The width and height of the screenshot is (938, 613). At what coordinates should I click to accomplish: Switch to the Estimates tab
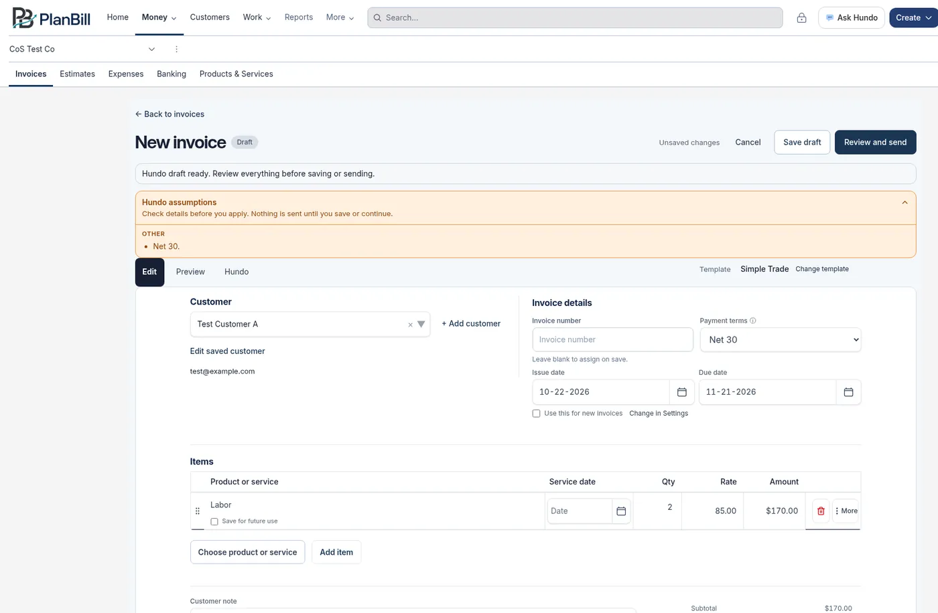point(77,74)
